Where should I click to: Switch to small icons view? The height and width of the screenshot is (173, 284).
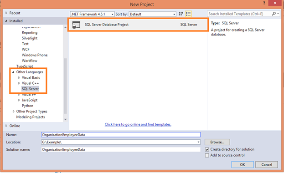[181, 14]
